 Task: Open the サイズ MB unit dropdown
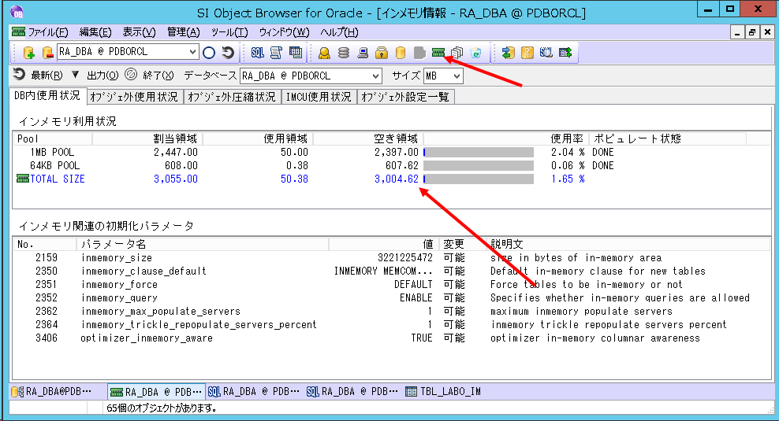tap(456, 76)
